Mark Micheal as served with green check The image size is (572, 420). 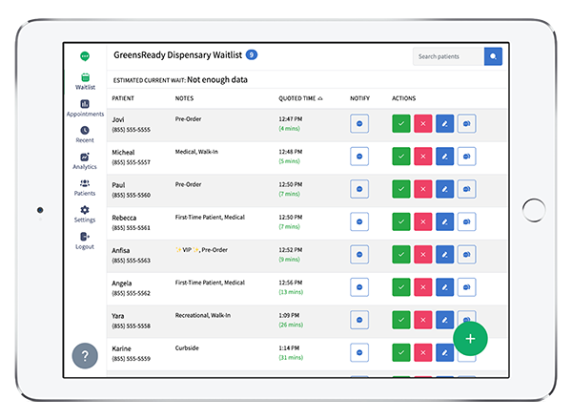pyautogui.click(x=401, y=157)
